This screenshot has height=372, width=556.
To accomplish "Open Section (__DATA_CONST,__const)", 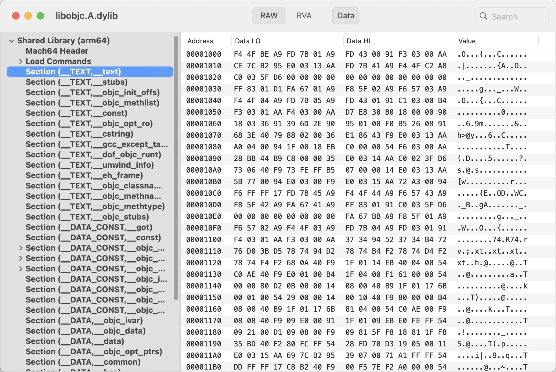I will click(93, 238).
